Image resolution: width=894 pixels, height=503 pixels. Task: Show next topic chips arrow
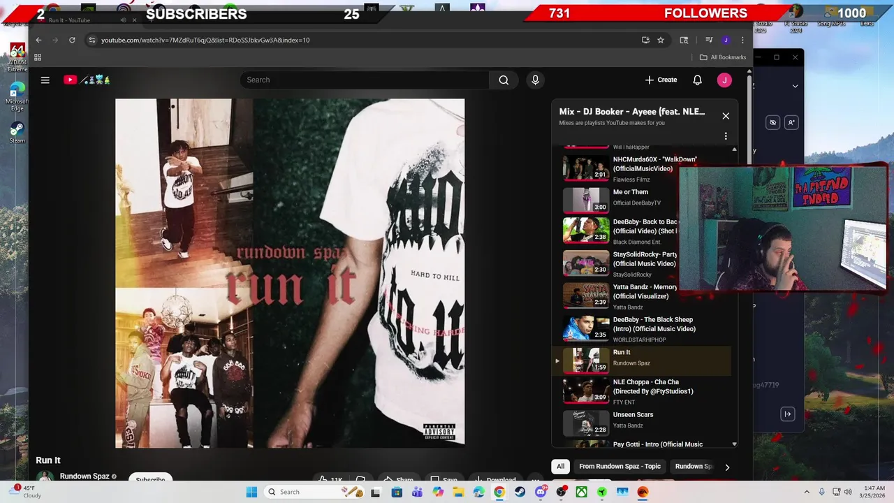tap(727, 467)
